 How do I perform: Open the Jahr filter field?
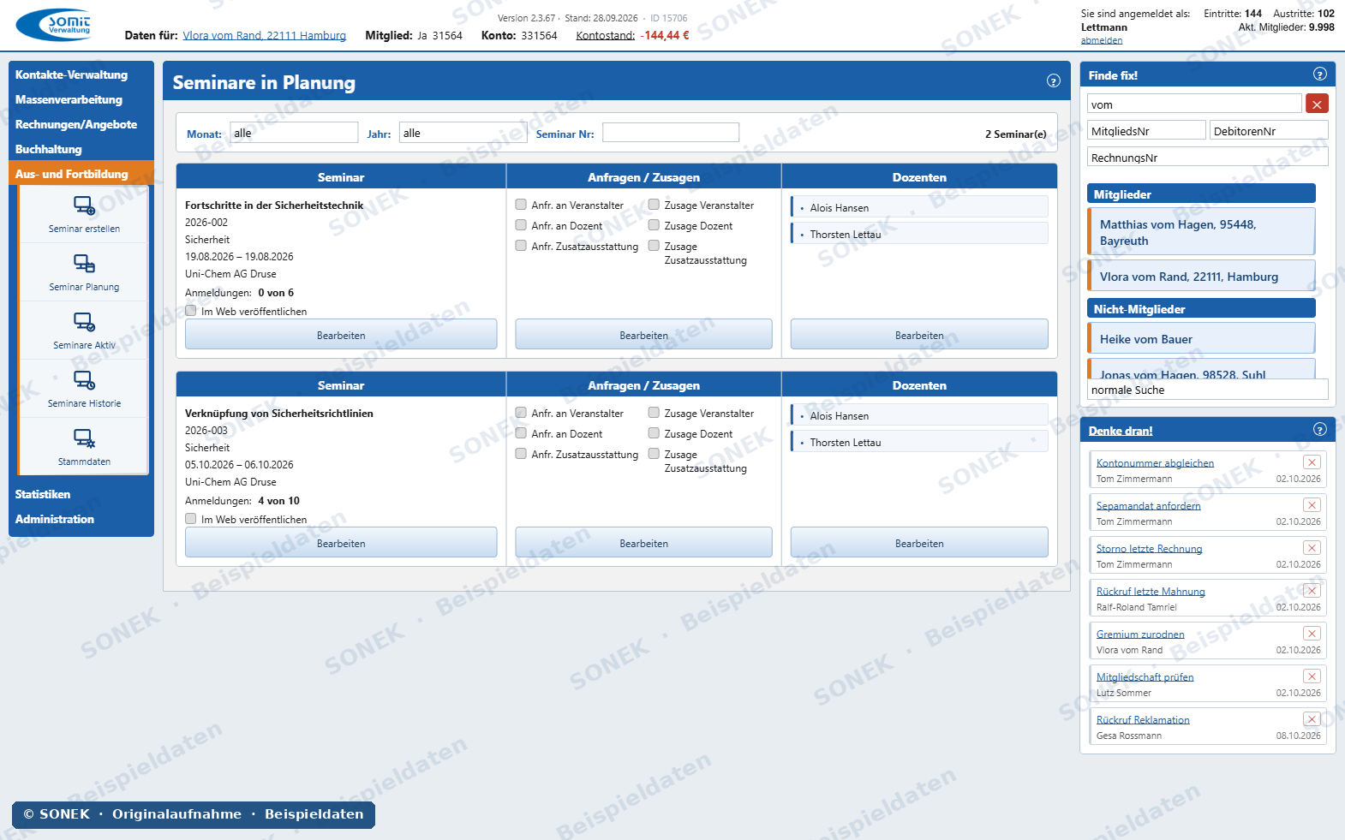(463, 133)
